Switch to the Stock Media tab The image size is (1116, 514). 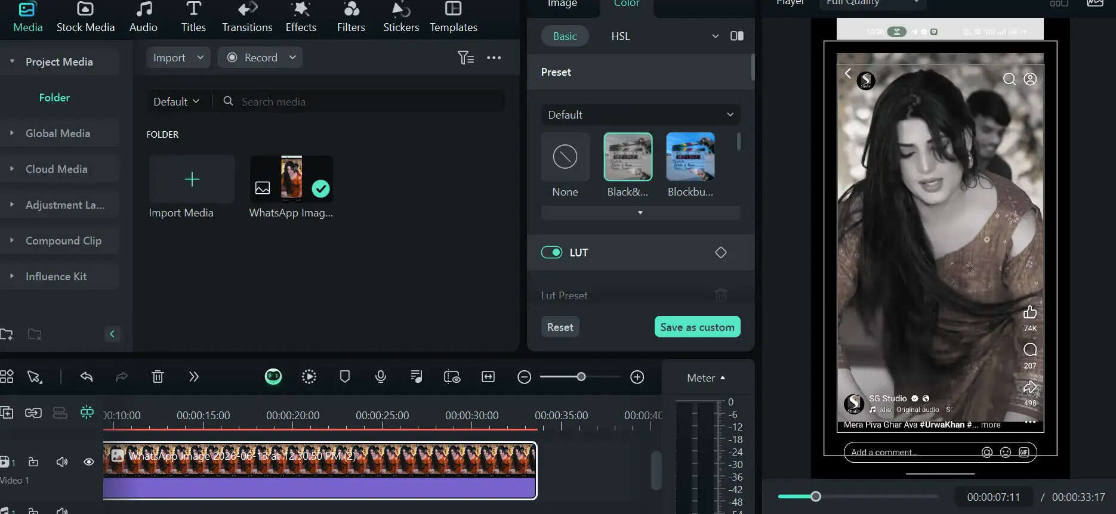85,17
